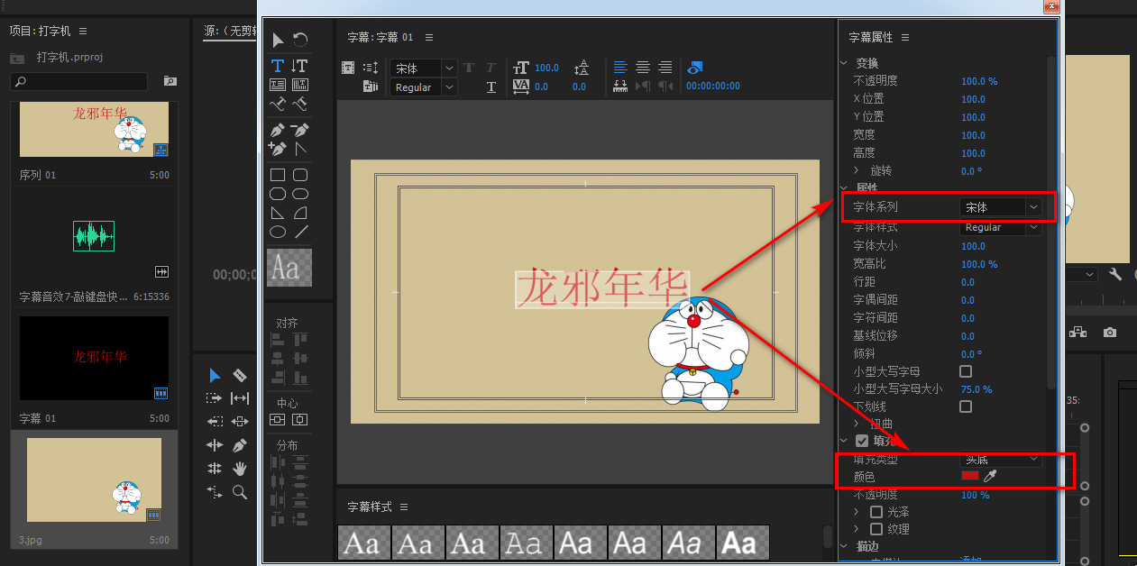Center-align the title text
The image size is (1137, 566).
643,68
